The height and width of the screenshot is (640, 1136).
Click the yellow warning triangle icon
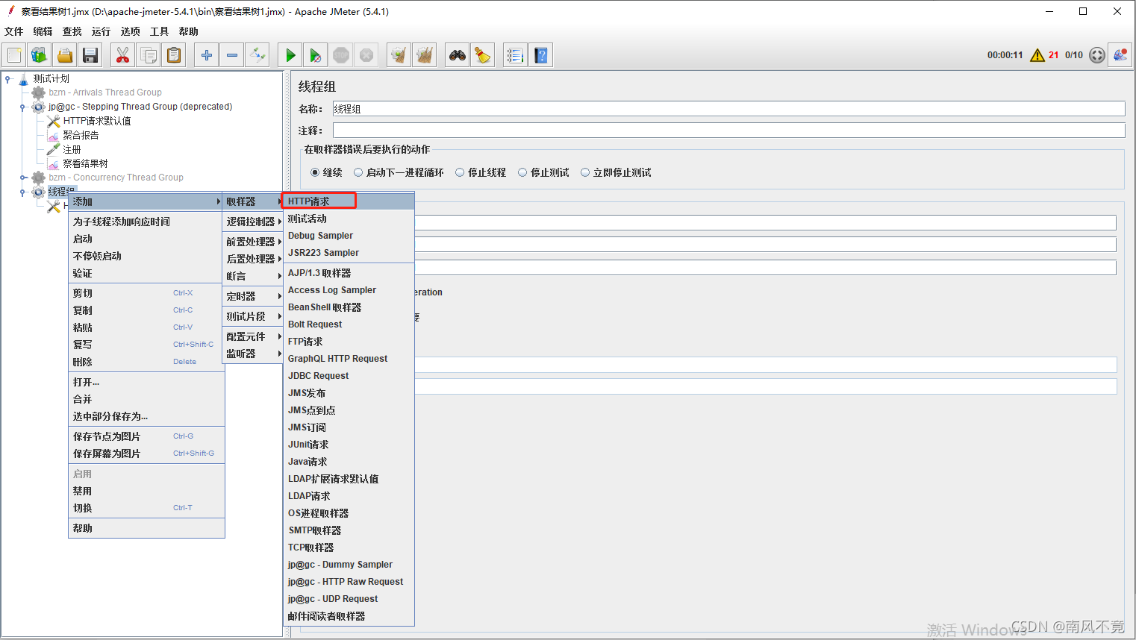point(1037,55)
